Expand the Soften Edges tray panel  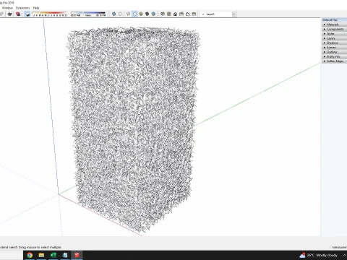click(x=335, y=61)
